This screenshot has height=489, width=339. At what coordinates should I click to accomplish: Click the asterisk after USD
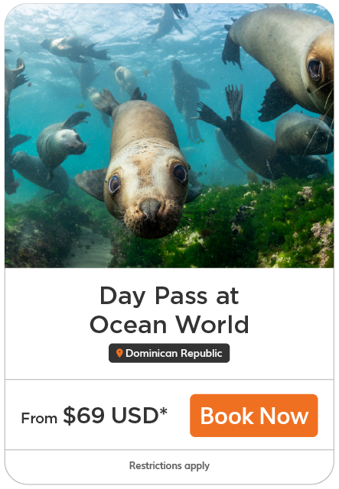pos(163,411)
